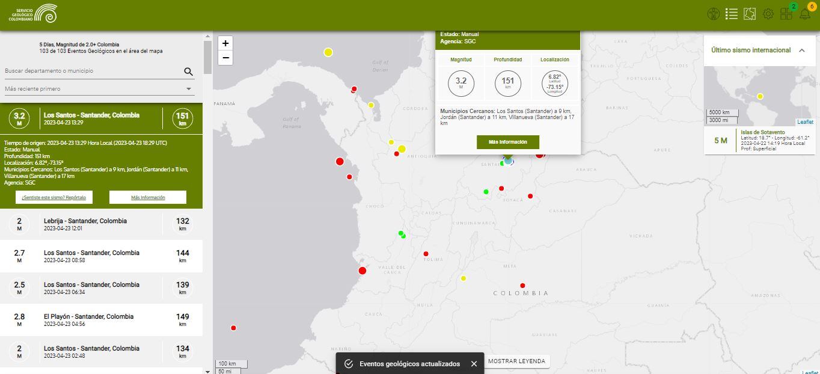Image resolution: width=820 pixels, height=374 pixels.
Task: Toggle the event list view icon
Action: point(731,14)
